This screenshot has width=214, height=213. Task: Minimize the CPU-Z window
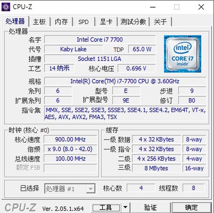pos(152,7)
